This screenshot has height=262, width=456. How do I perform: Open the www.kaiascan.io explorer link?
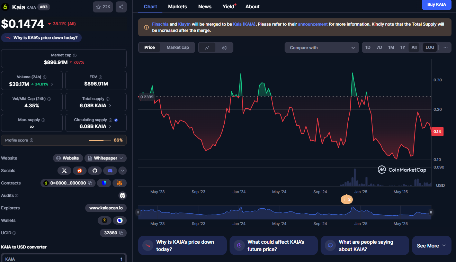coord(106,208)
